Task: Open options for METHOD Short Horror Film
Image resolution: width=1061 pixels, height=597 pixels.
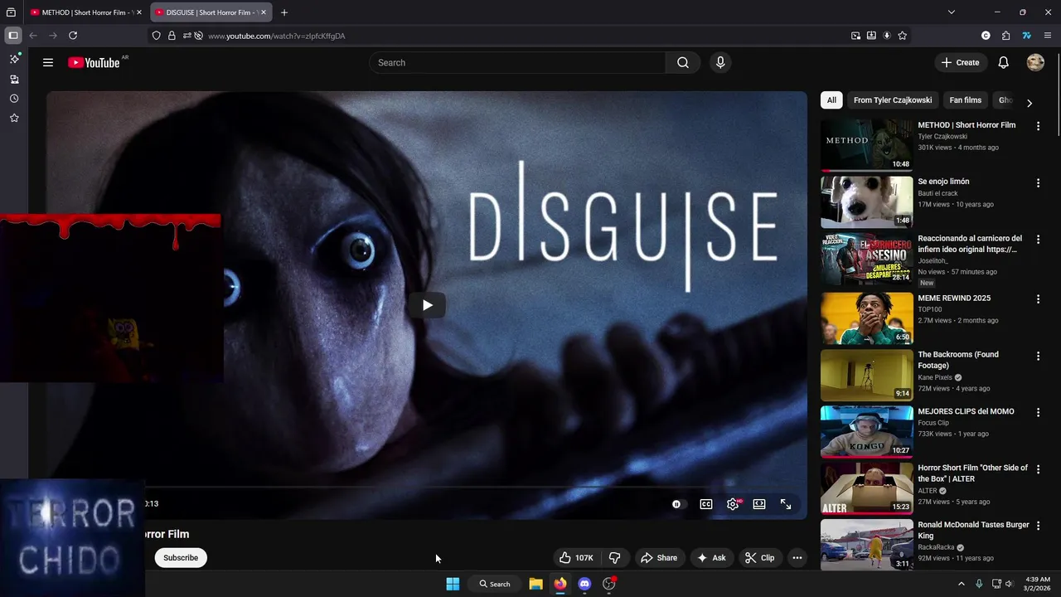Action: (x=1038, y=126)
